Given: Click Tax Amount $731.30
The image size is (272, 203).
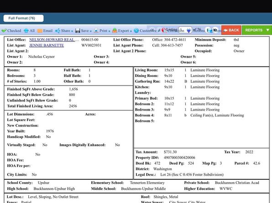Looking at the screenshot, I should pos(170,152).
